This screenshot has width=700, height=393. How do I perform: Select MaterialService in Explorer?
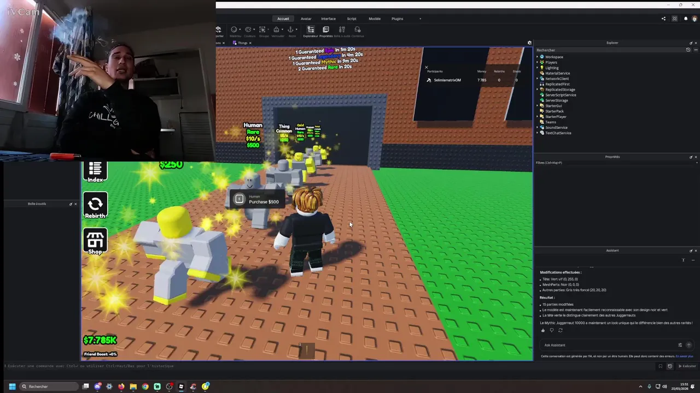point(557,73)
